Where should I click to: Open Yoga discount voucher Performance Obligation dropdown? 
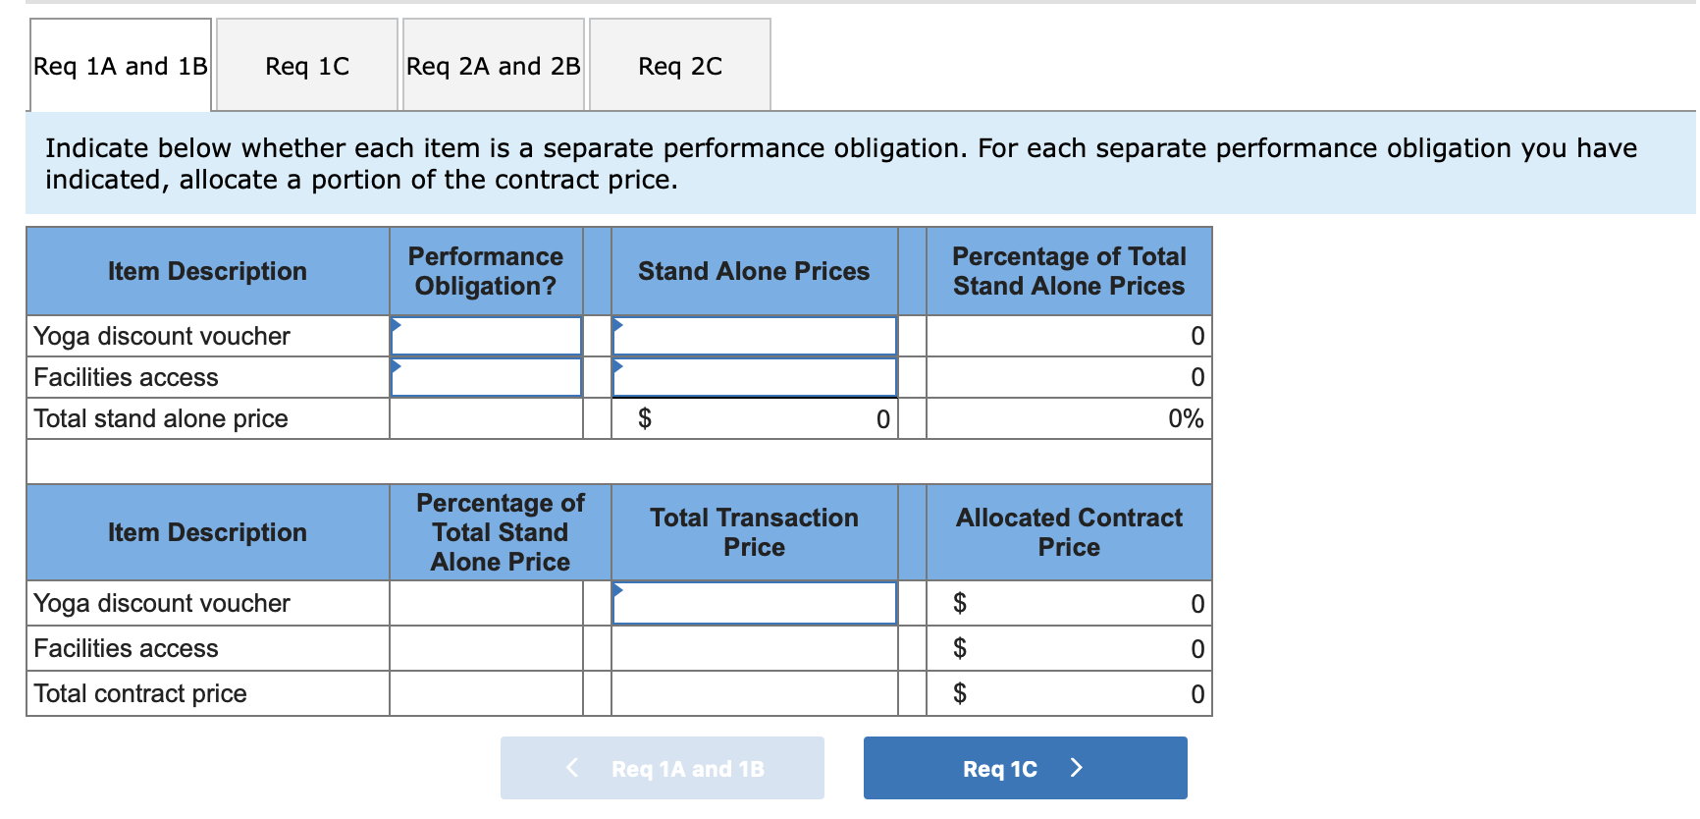click(x=486, y=336)
